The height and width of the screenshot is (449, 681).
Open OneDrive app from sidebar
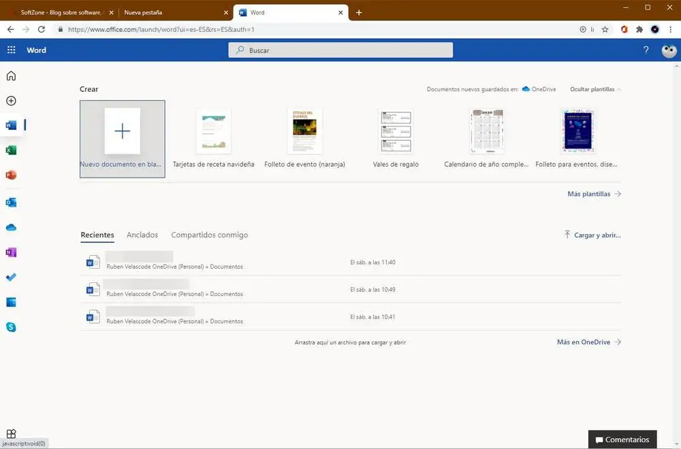tap(12, 227)
